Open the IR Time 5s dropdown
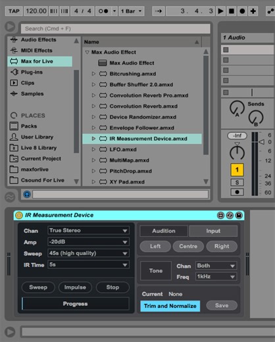This screenshot has height=342, width=275. tap(88, 264)
